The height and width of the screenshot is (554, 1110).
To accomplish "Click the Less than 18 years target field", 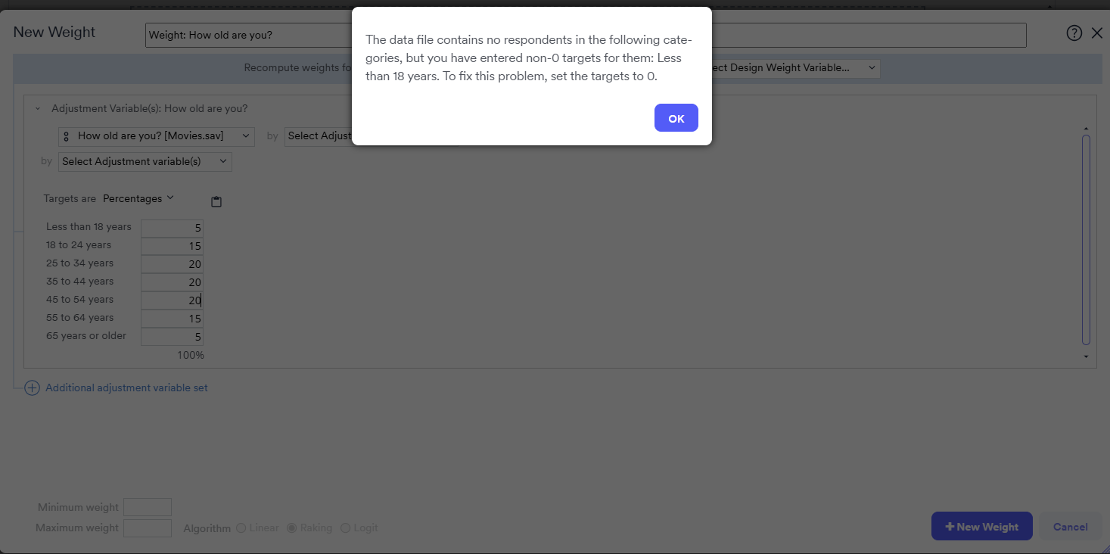I will (x=172, y=228).
